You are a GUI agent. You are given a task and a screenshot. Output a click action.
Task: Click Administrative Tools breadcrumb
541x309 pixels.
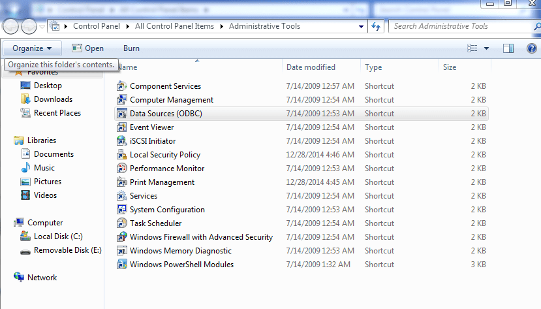pos(265,26)
